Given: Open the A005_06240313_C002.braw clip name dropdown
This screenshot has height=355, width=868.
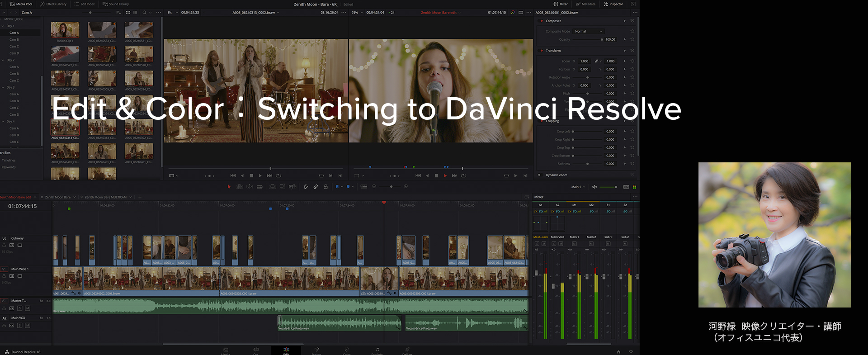Looking at the screenshot, I should click(256, 13).
